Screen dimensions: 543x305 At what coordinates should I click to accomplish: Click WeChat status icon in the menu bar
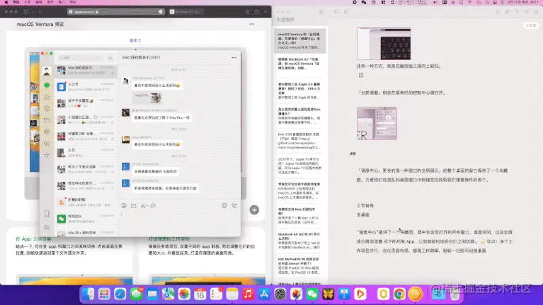(x=364, y=2)
